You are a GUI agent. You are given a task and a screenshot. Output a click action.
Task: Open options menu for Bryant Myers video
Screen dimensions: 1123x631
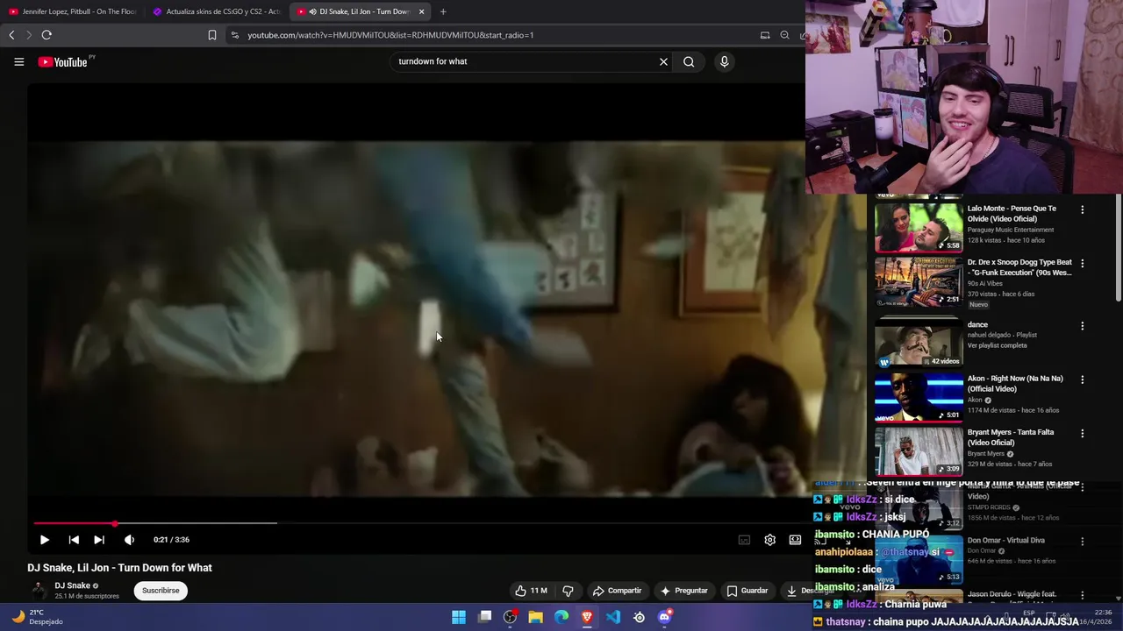point(1082,433)
